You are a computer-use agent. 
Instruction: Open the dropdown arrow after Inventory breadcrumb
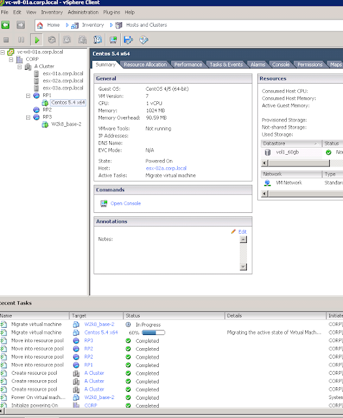pos(111,25)
